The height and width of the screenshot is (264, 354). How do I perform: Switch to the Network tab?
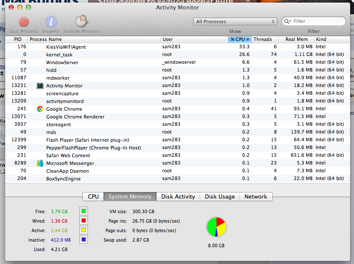(256, 196)
